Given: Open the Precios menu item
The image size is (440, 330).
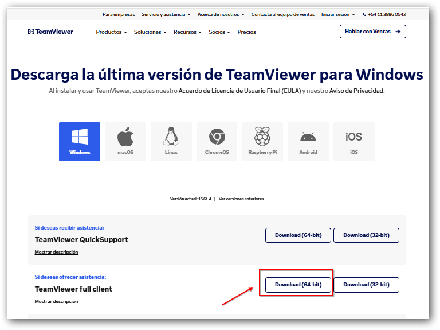Looking at the screenshot, I should click(246, 32).
